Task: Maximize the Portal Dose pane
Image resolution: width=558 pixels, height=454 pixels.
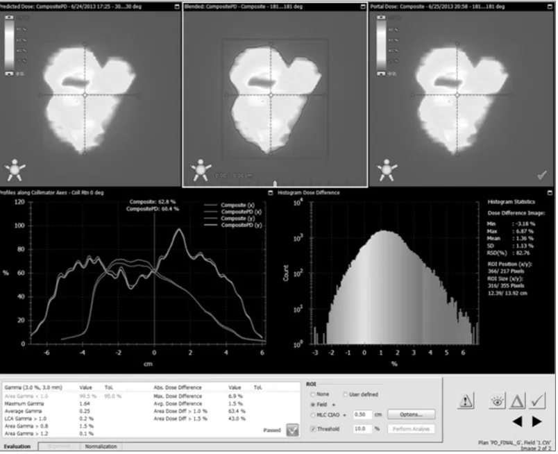Action: pyautogui.click(x=550, y=6)
